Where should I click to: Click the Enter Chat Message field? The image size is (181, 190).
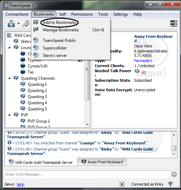(x=87, y=174)
